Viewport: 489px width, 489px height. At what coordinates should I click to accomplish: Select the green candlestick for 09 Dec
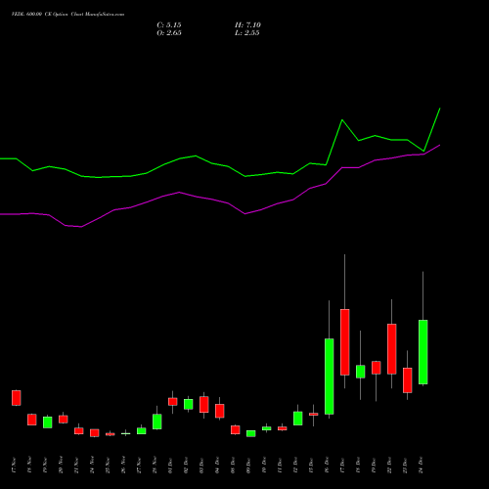(x=251, y=433)
